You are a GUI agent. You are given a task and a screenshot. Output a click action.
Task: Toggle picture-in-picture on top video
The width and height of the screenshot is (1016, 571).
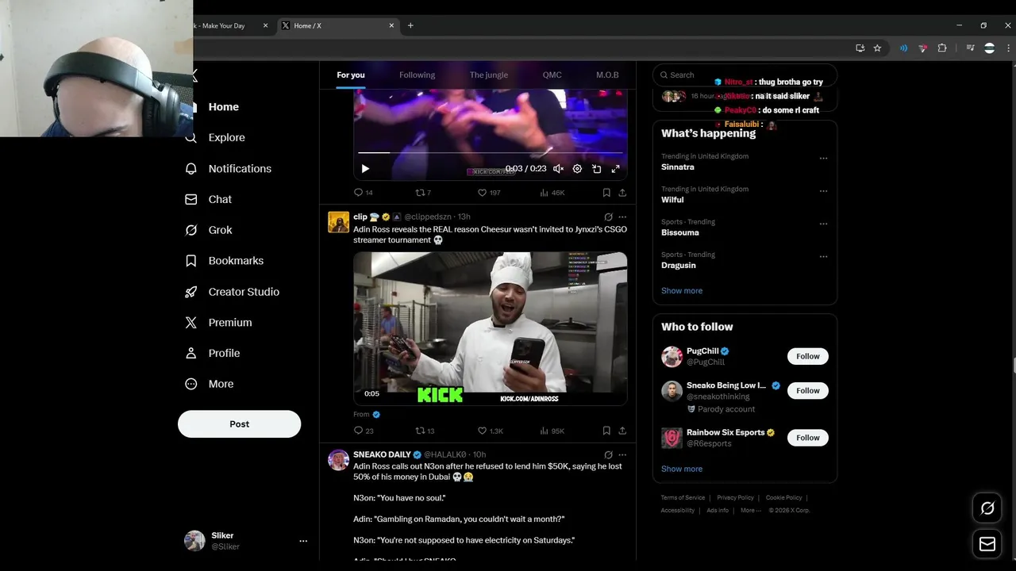(x=596, y=169)
